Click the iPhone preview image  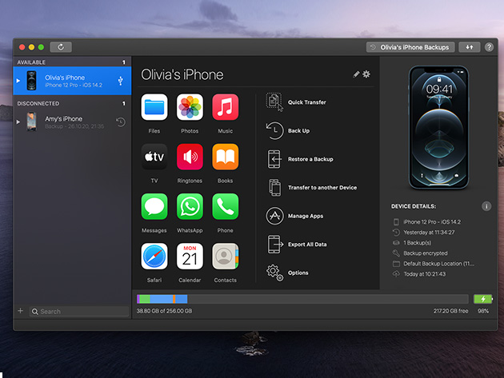tap(438, 128)
